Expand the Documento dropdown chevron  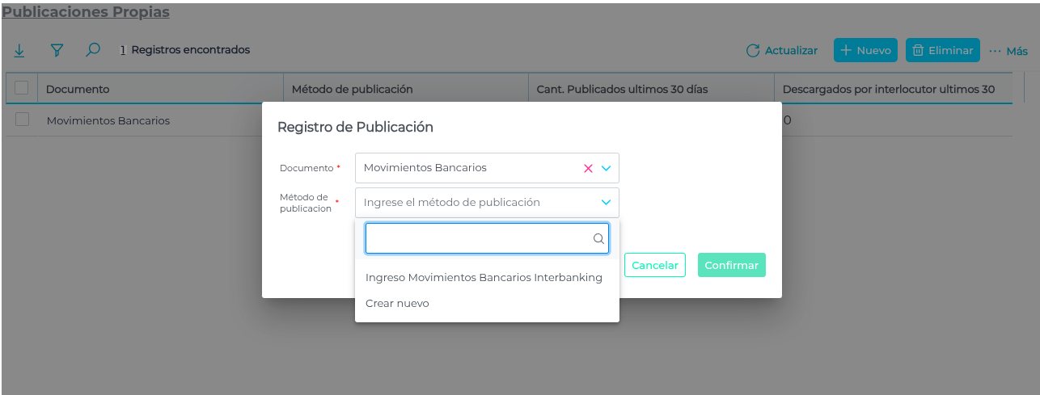pos(606,168)
